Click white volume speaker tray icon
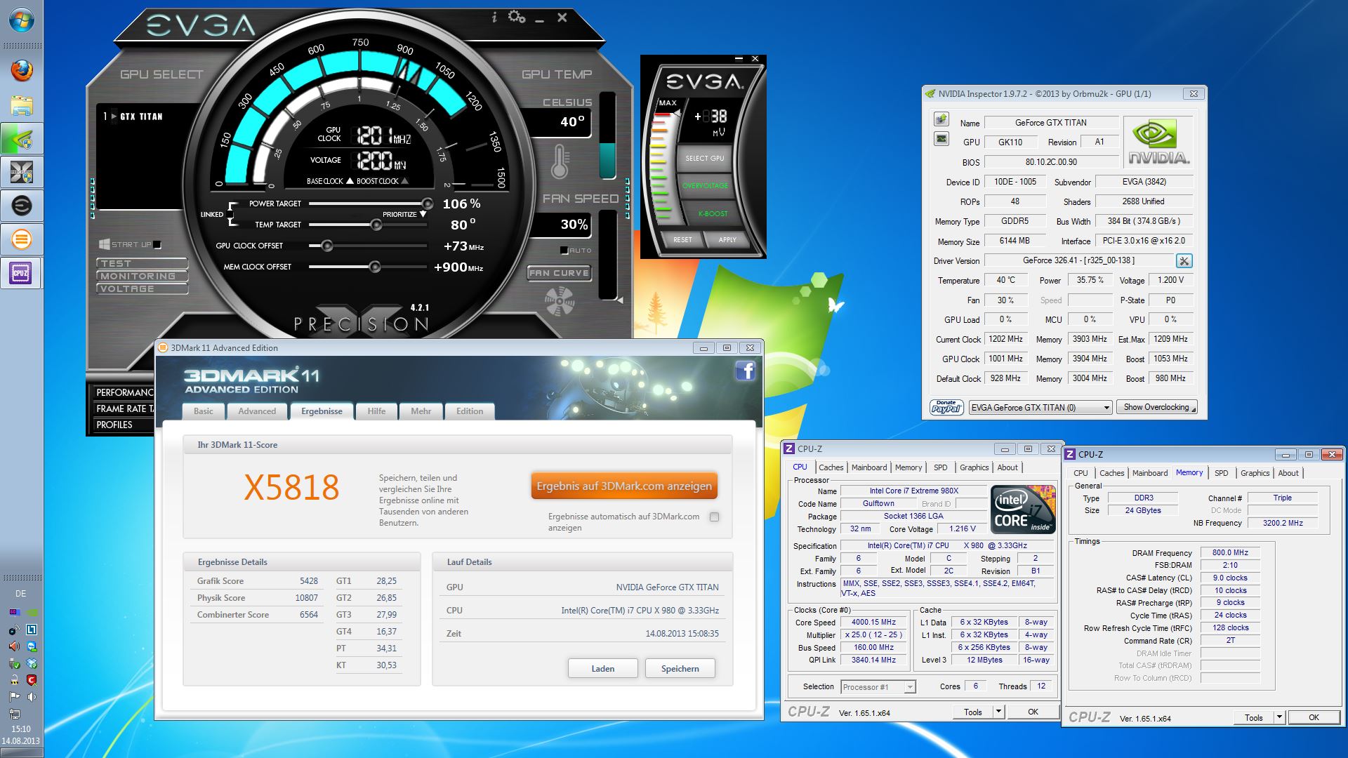 pos(32,697)
